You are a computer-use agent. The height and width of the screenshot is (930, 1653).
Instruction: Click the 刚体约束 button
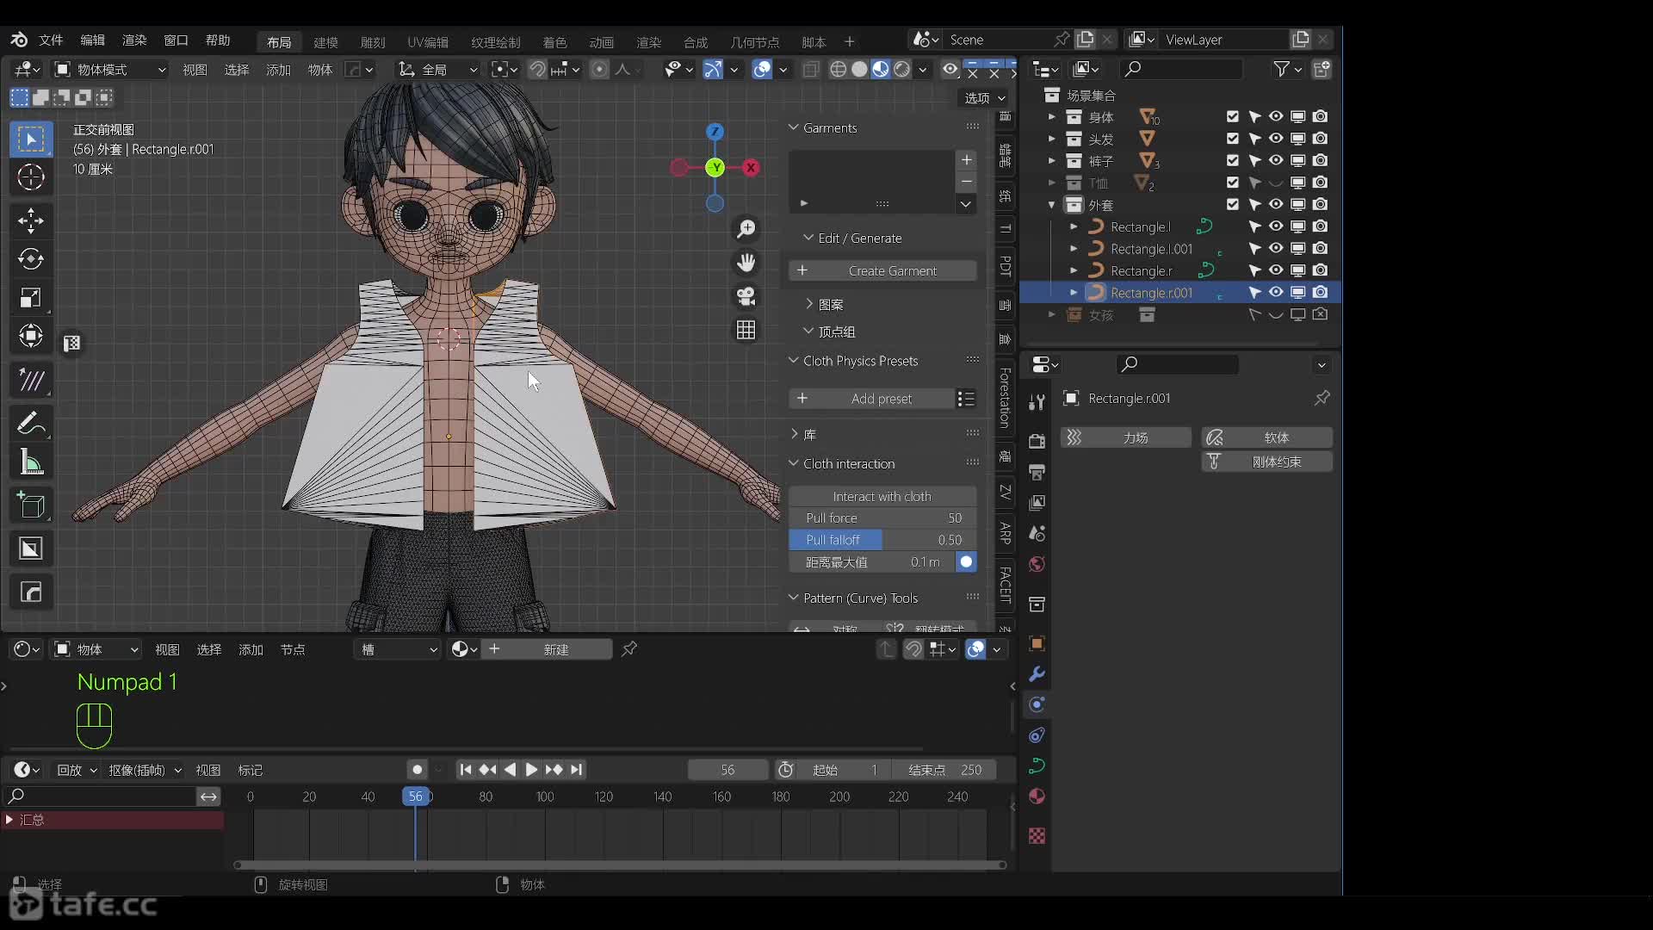1267,462
